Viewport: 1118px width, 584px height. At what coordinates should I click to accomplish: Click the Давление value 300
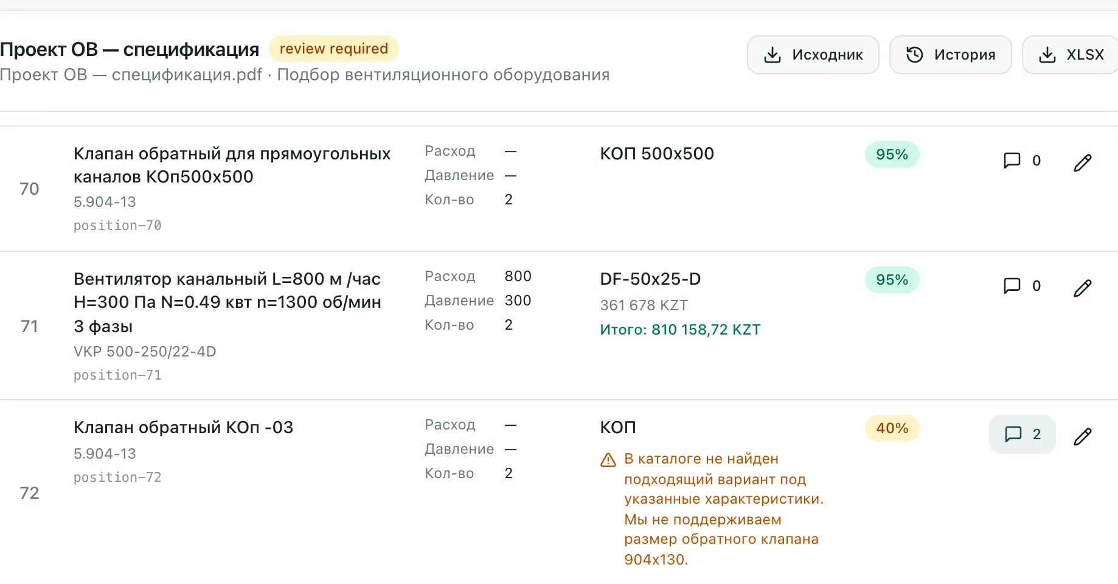[x=518, y=301]
